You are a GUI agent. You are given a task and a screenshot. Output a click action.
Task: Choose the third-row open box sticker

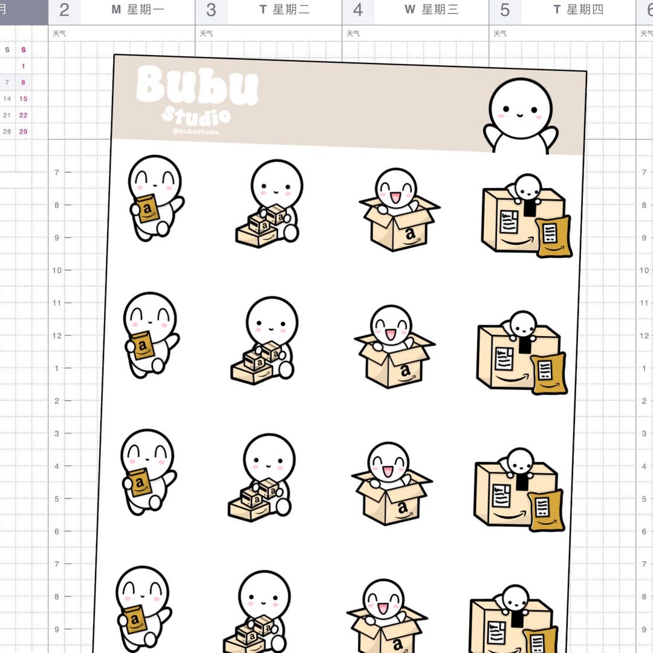[391, 484]
